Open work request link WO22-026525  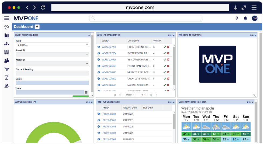[x=109, y=60]
